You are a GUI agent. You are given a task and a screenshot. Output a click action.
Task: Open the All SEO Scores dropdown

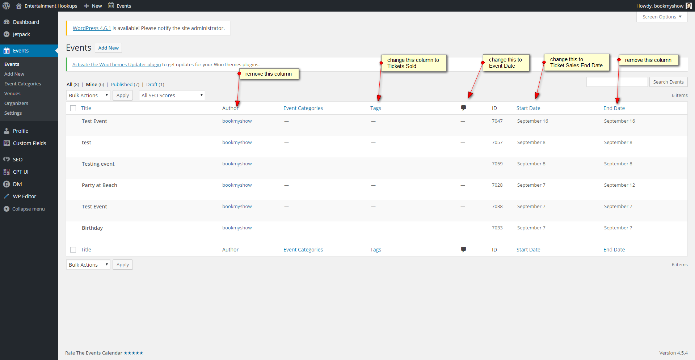(172, 96)
